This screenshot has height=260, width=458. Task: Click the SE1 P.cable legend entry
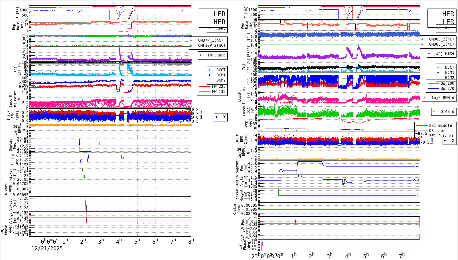click(x=441, y=135)
